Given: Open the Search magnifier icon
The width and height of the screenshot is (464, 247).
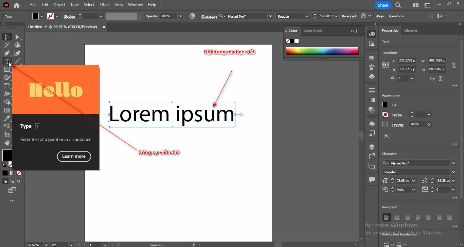Looking at the screenshot, I should coord(398,5).
